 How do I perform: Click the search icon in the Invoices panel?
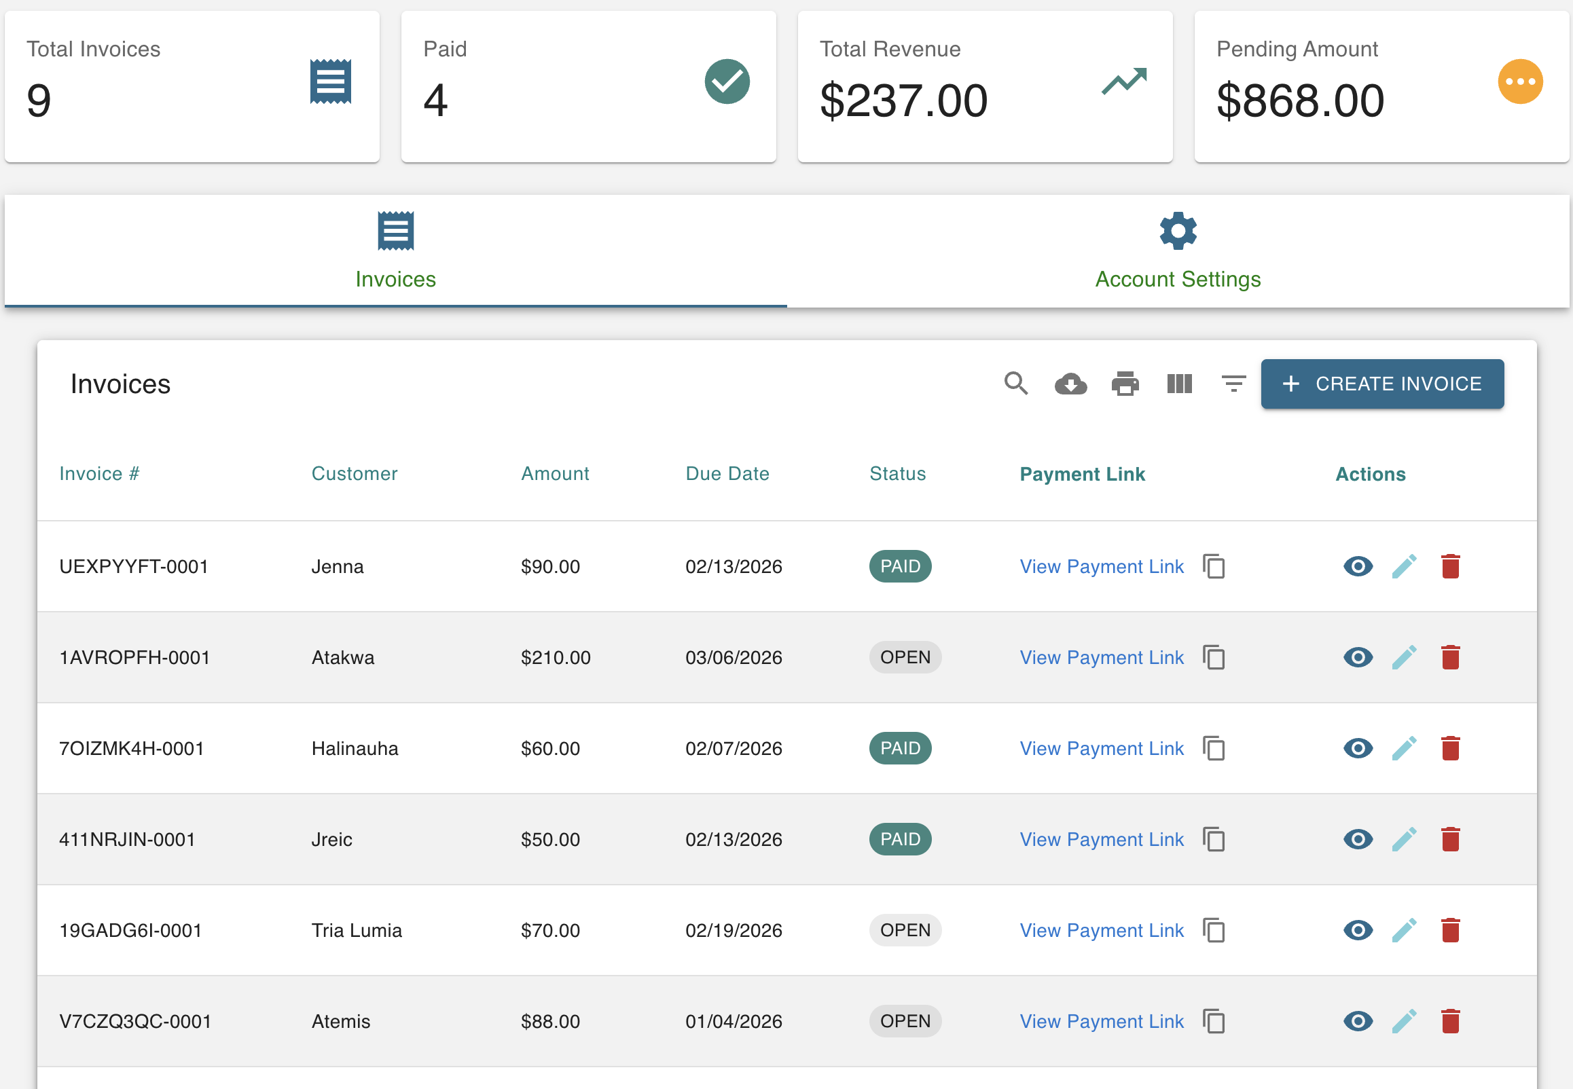pos(1016,384)
